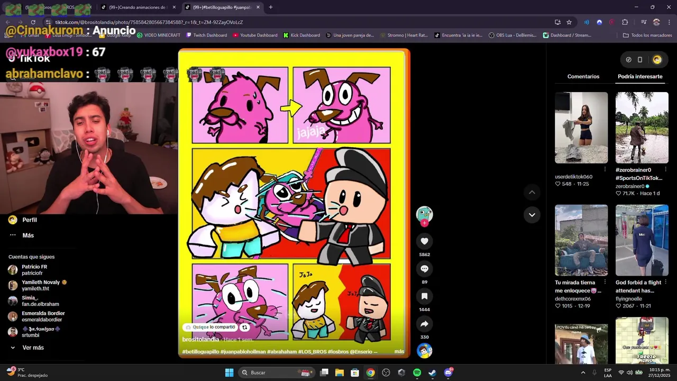Viewport: 677px width, 381px height.
Task: Open the Twitch Dashboard bookmark
Action: click(206, 35)
